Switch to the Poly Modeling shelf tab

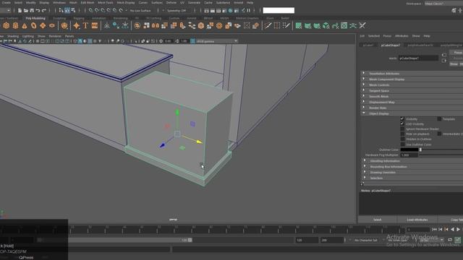coord(35,18)
